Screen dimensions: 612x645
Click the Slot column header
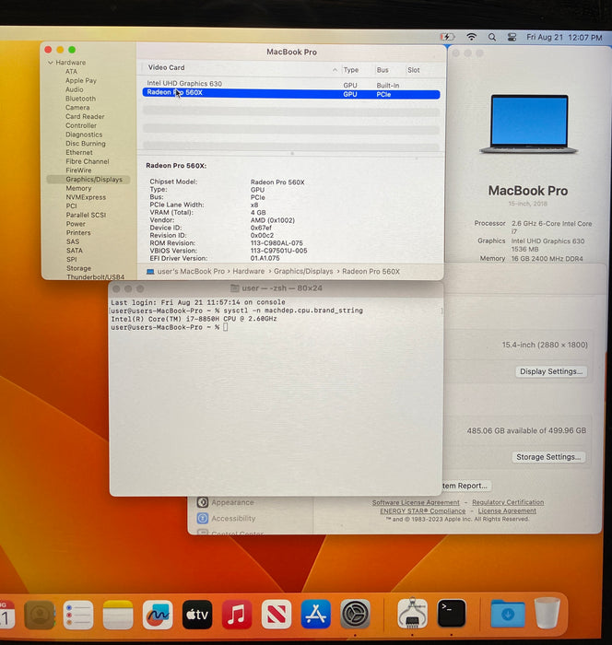(x=414, y=70)
